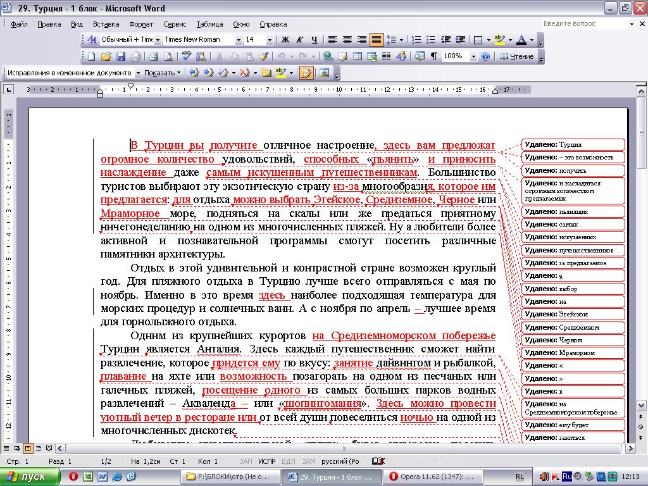The image size is (648, 486).
Task: Open the style dropdown showing 'Обычный + Time'
Action: [x=158, y=40]
